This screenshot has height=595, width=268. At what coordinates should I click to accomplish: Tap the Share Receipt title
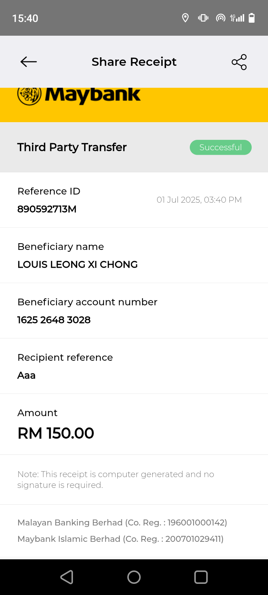tap(134, 62)
